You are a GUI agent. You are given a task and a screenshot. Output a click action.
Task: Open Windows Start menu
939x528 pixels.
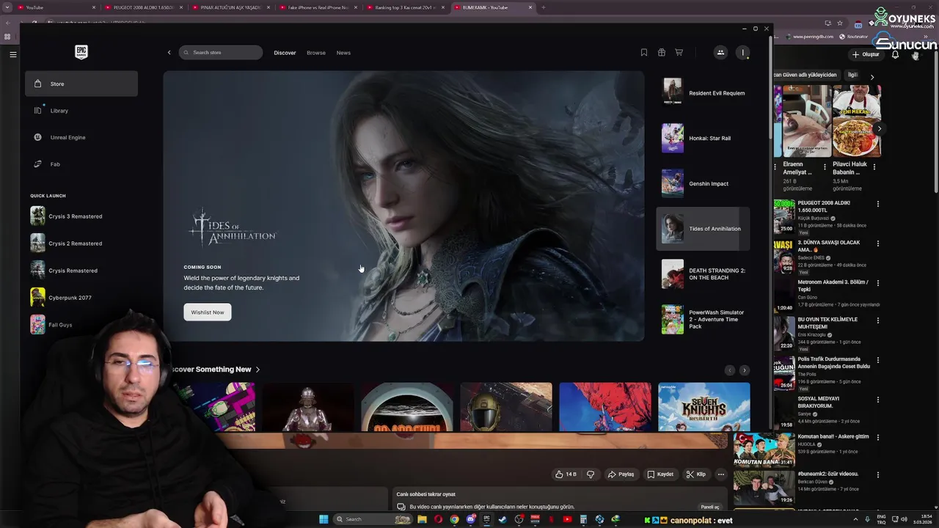324,519
